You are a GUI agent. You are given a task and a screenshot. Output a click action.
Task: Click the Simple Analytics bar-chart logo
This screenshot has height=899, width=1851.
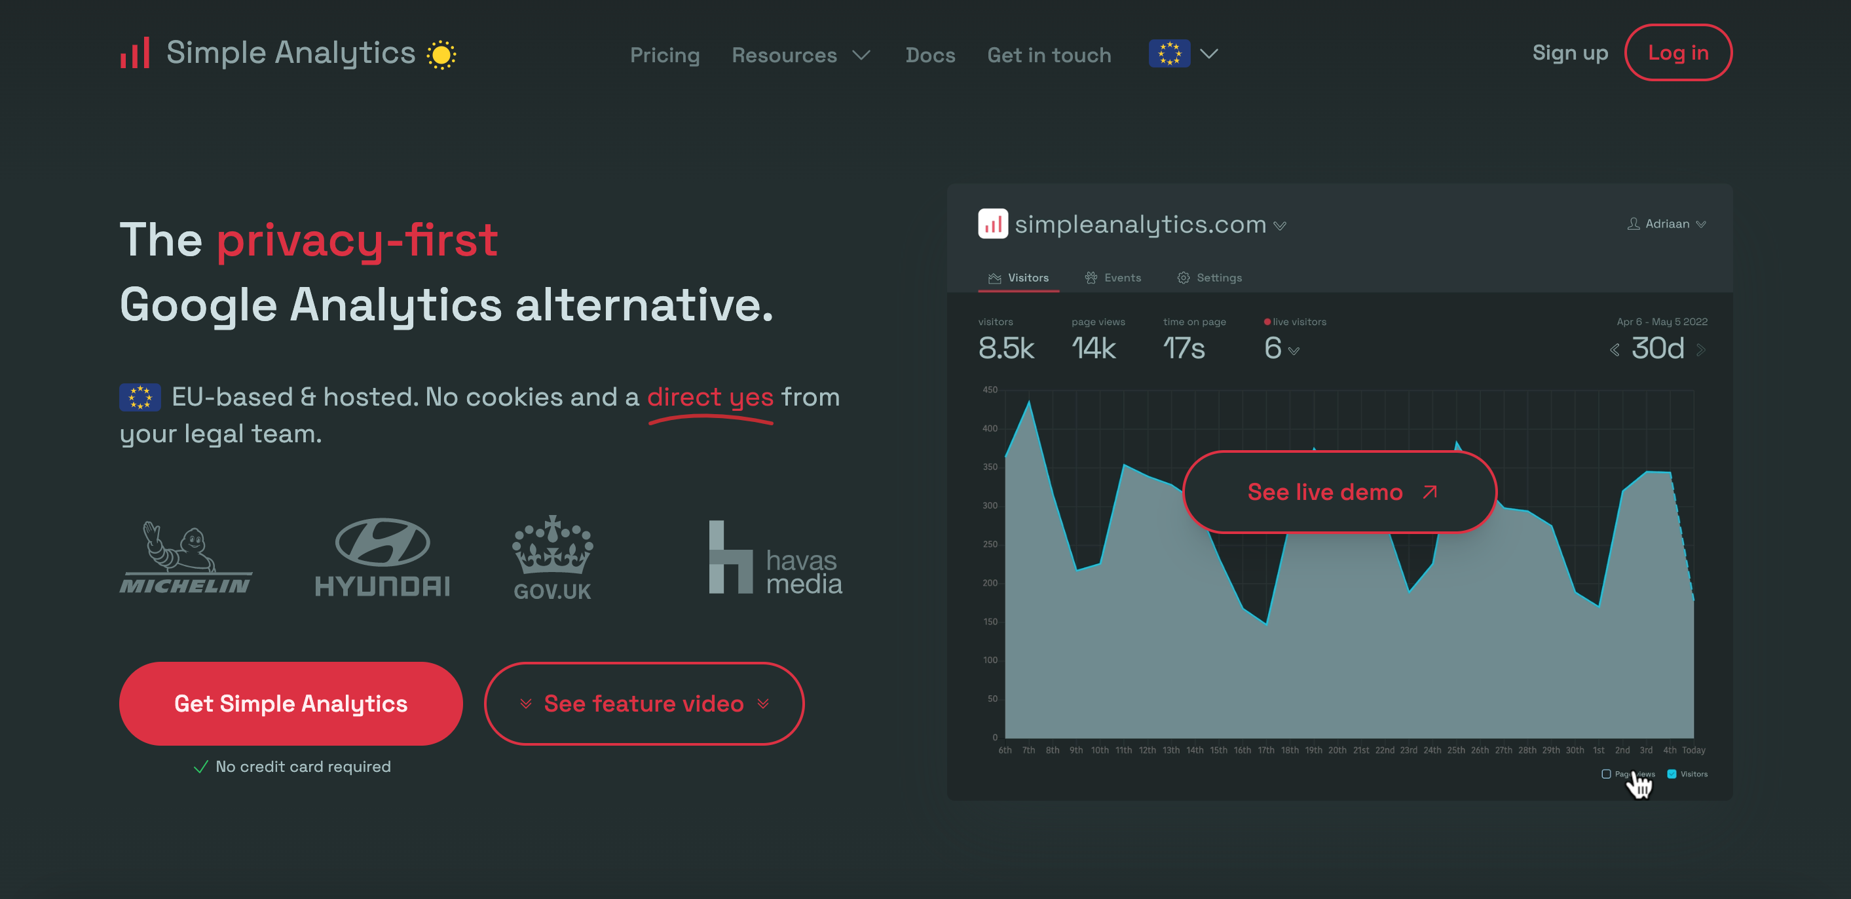[135, 53]
